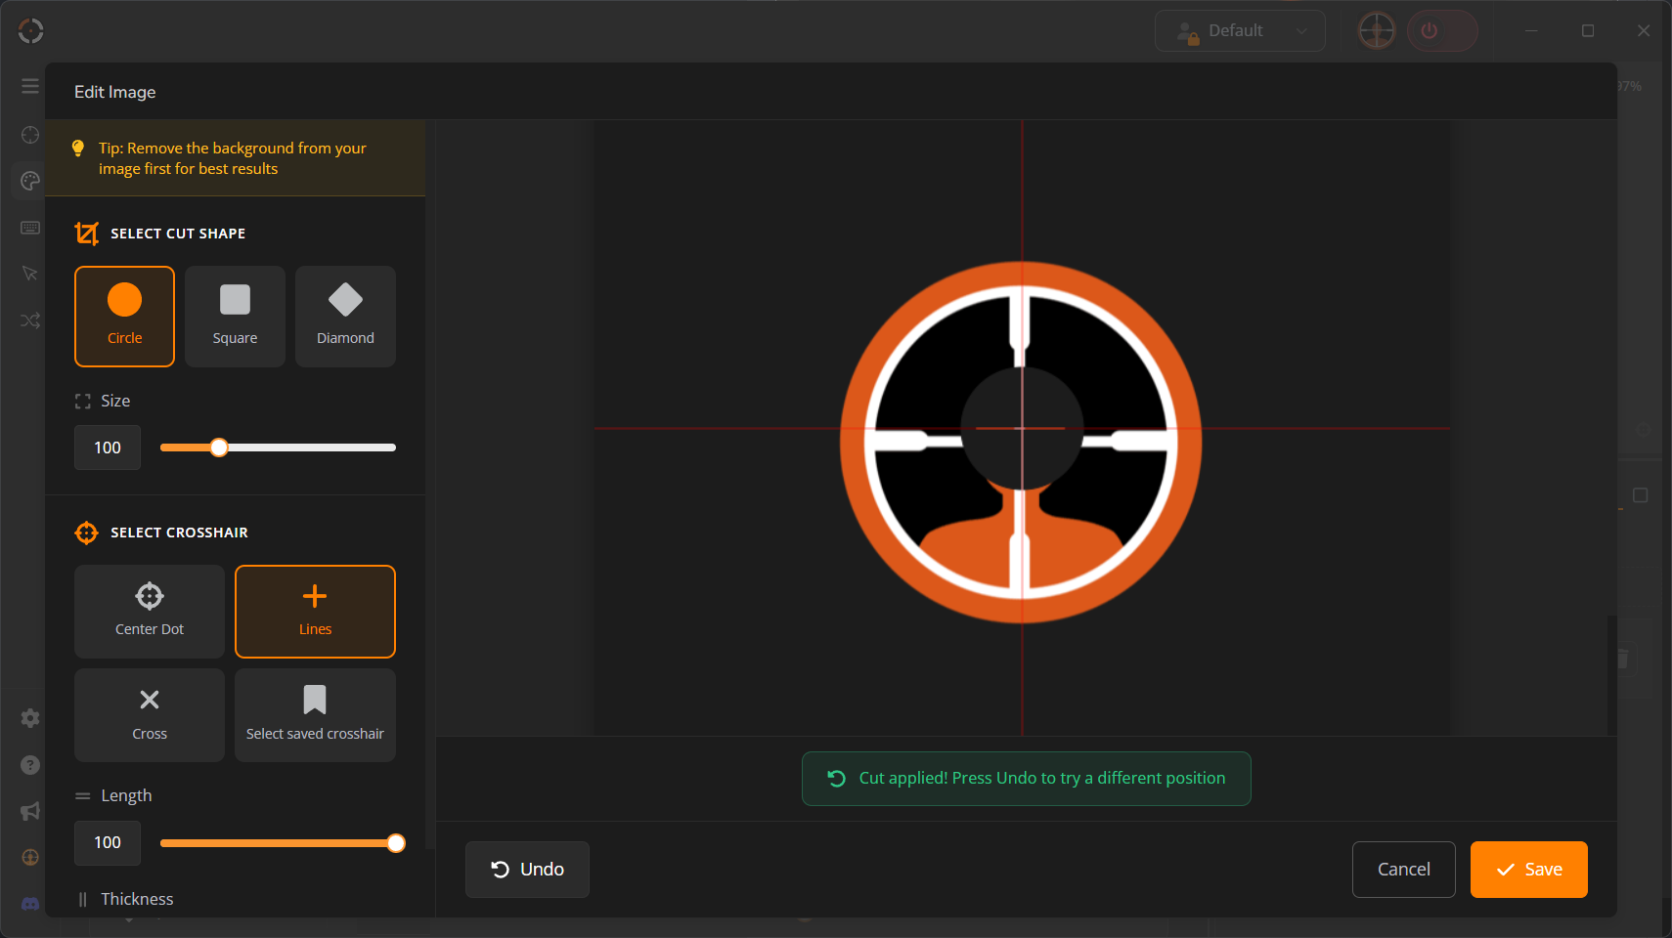
Task: Focus the Length value input field
Action: pos(108,843)
